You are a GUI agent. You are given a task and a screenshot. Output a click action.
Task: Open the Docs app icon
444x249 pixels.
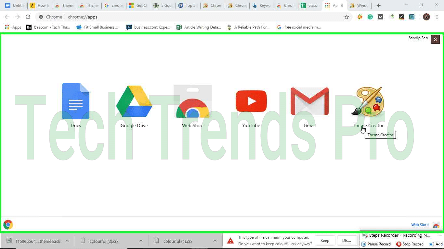point(76,101)
